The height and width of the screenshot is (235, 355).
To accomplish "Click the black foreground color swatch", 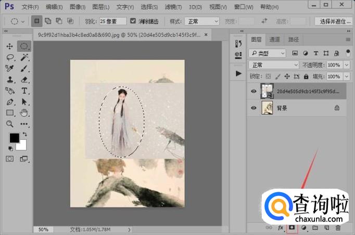I will click(x=14, y=138).
